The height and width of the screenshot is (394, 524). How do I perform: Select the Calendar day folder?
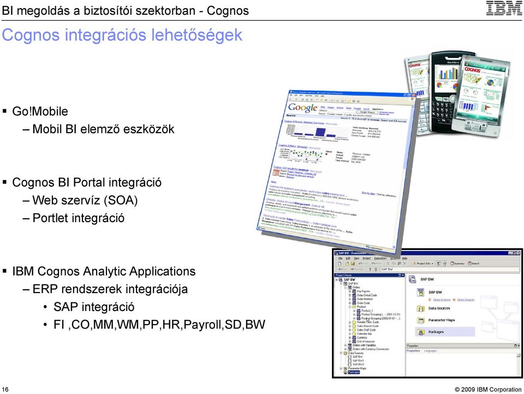click(364, 334)
